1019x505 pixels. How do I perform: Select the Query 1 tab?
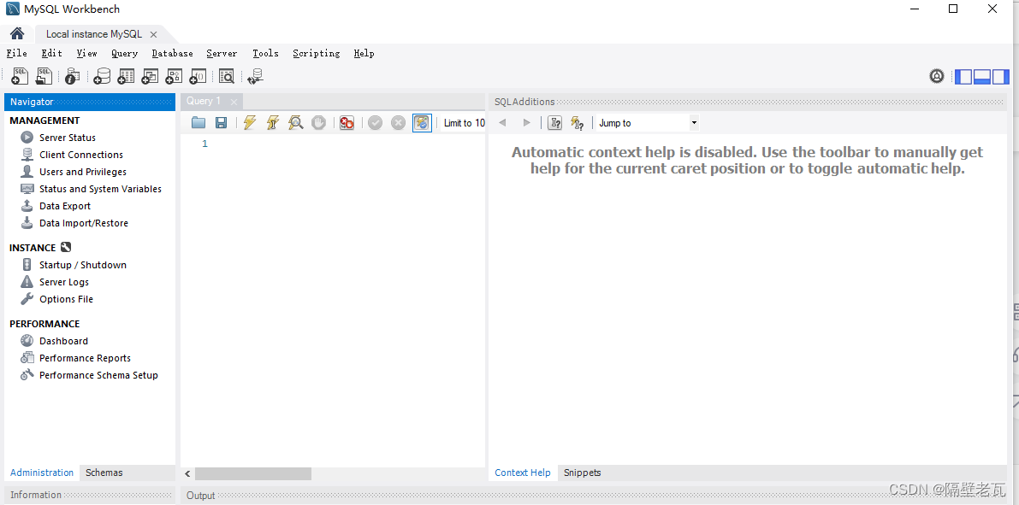(204, 101)
